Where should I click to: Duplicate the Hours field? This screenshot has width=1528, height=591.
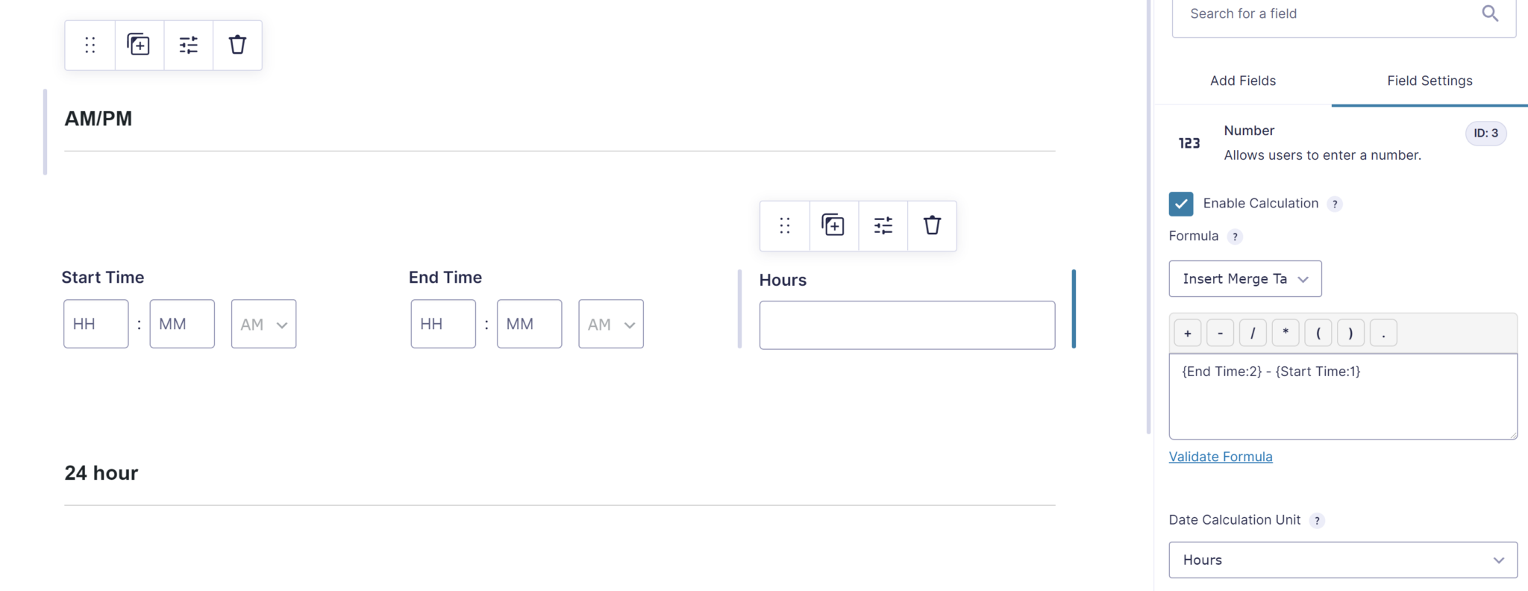pos(833,225)
